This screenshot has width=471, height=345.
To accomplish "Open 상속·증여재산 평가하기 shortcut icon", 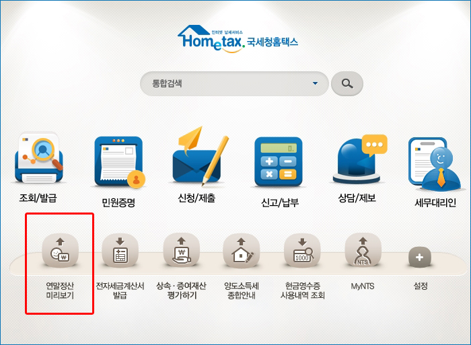I will click(182, 250).
